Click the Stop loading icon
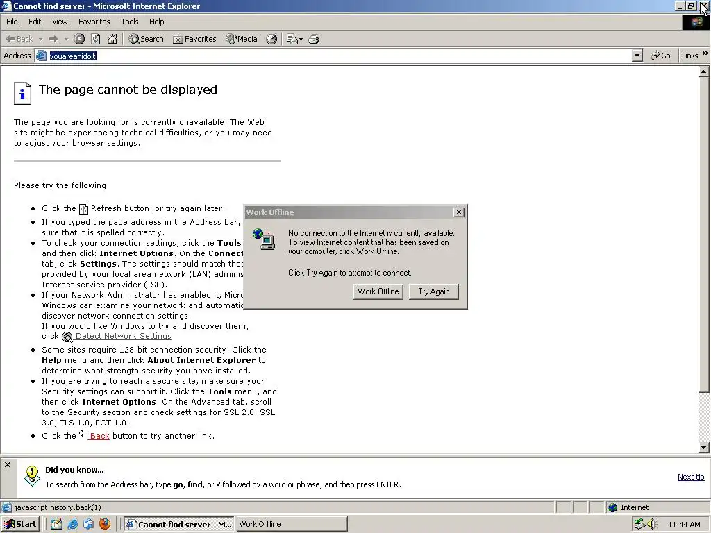The image size is (711, 533). pos(79,39)
